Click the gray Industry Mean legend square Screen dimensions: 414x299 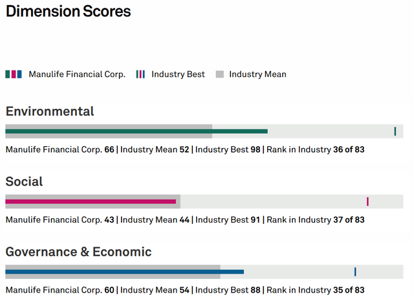point(220,74)
